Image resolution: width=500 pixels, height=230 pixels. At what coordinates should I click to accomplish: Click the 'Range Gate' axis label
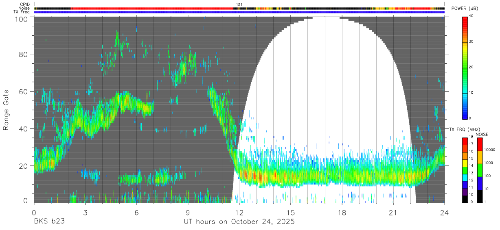6,110
